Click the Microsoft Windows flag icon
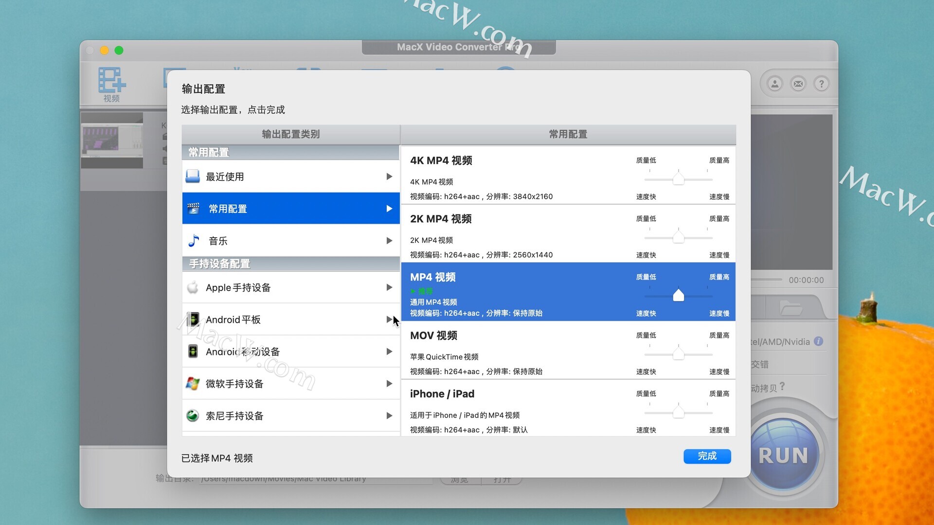 pyautogui.click(x=193, y=384)
